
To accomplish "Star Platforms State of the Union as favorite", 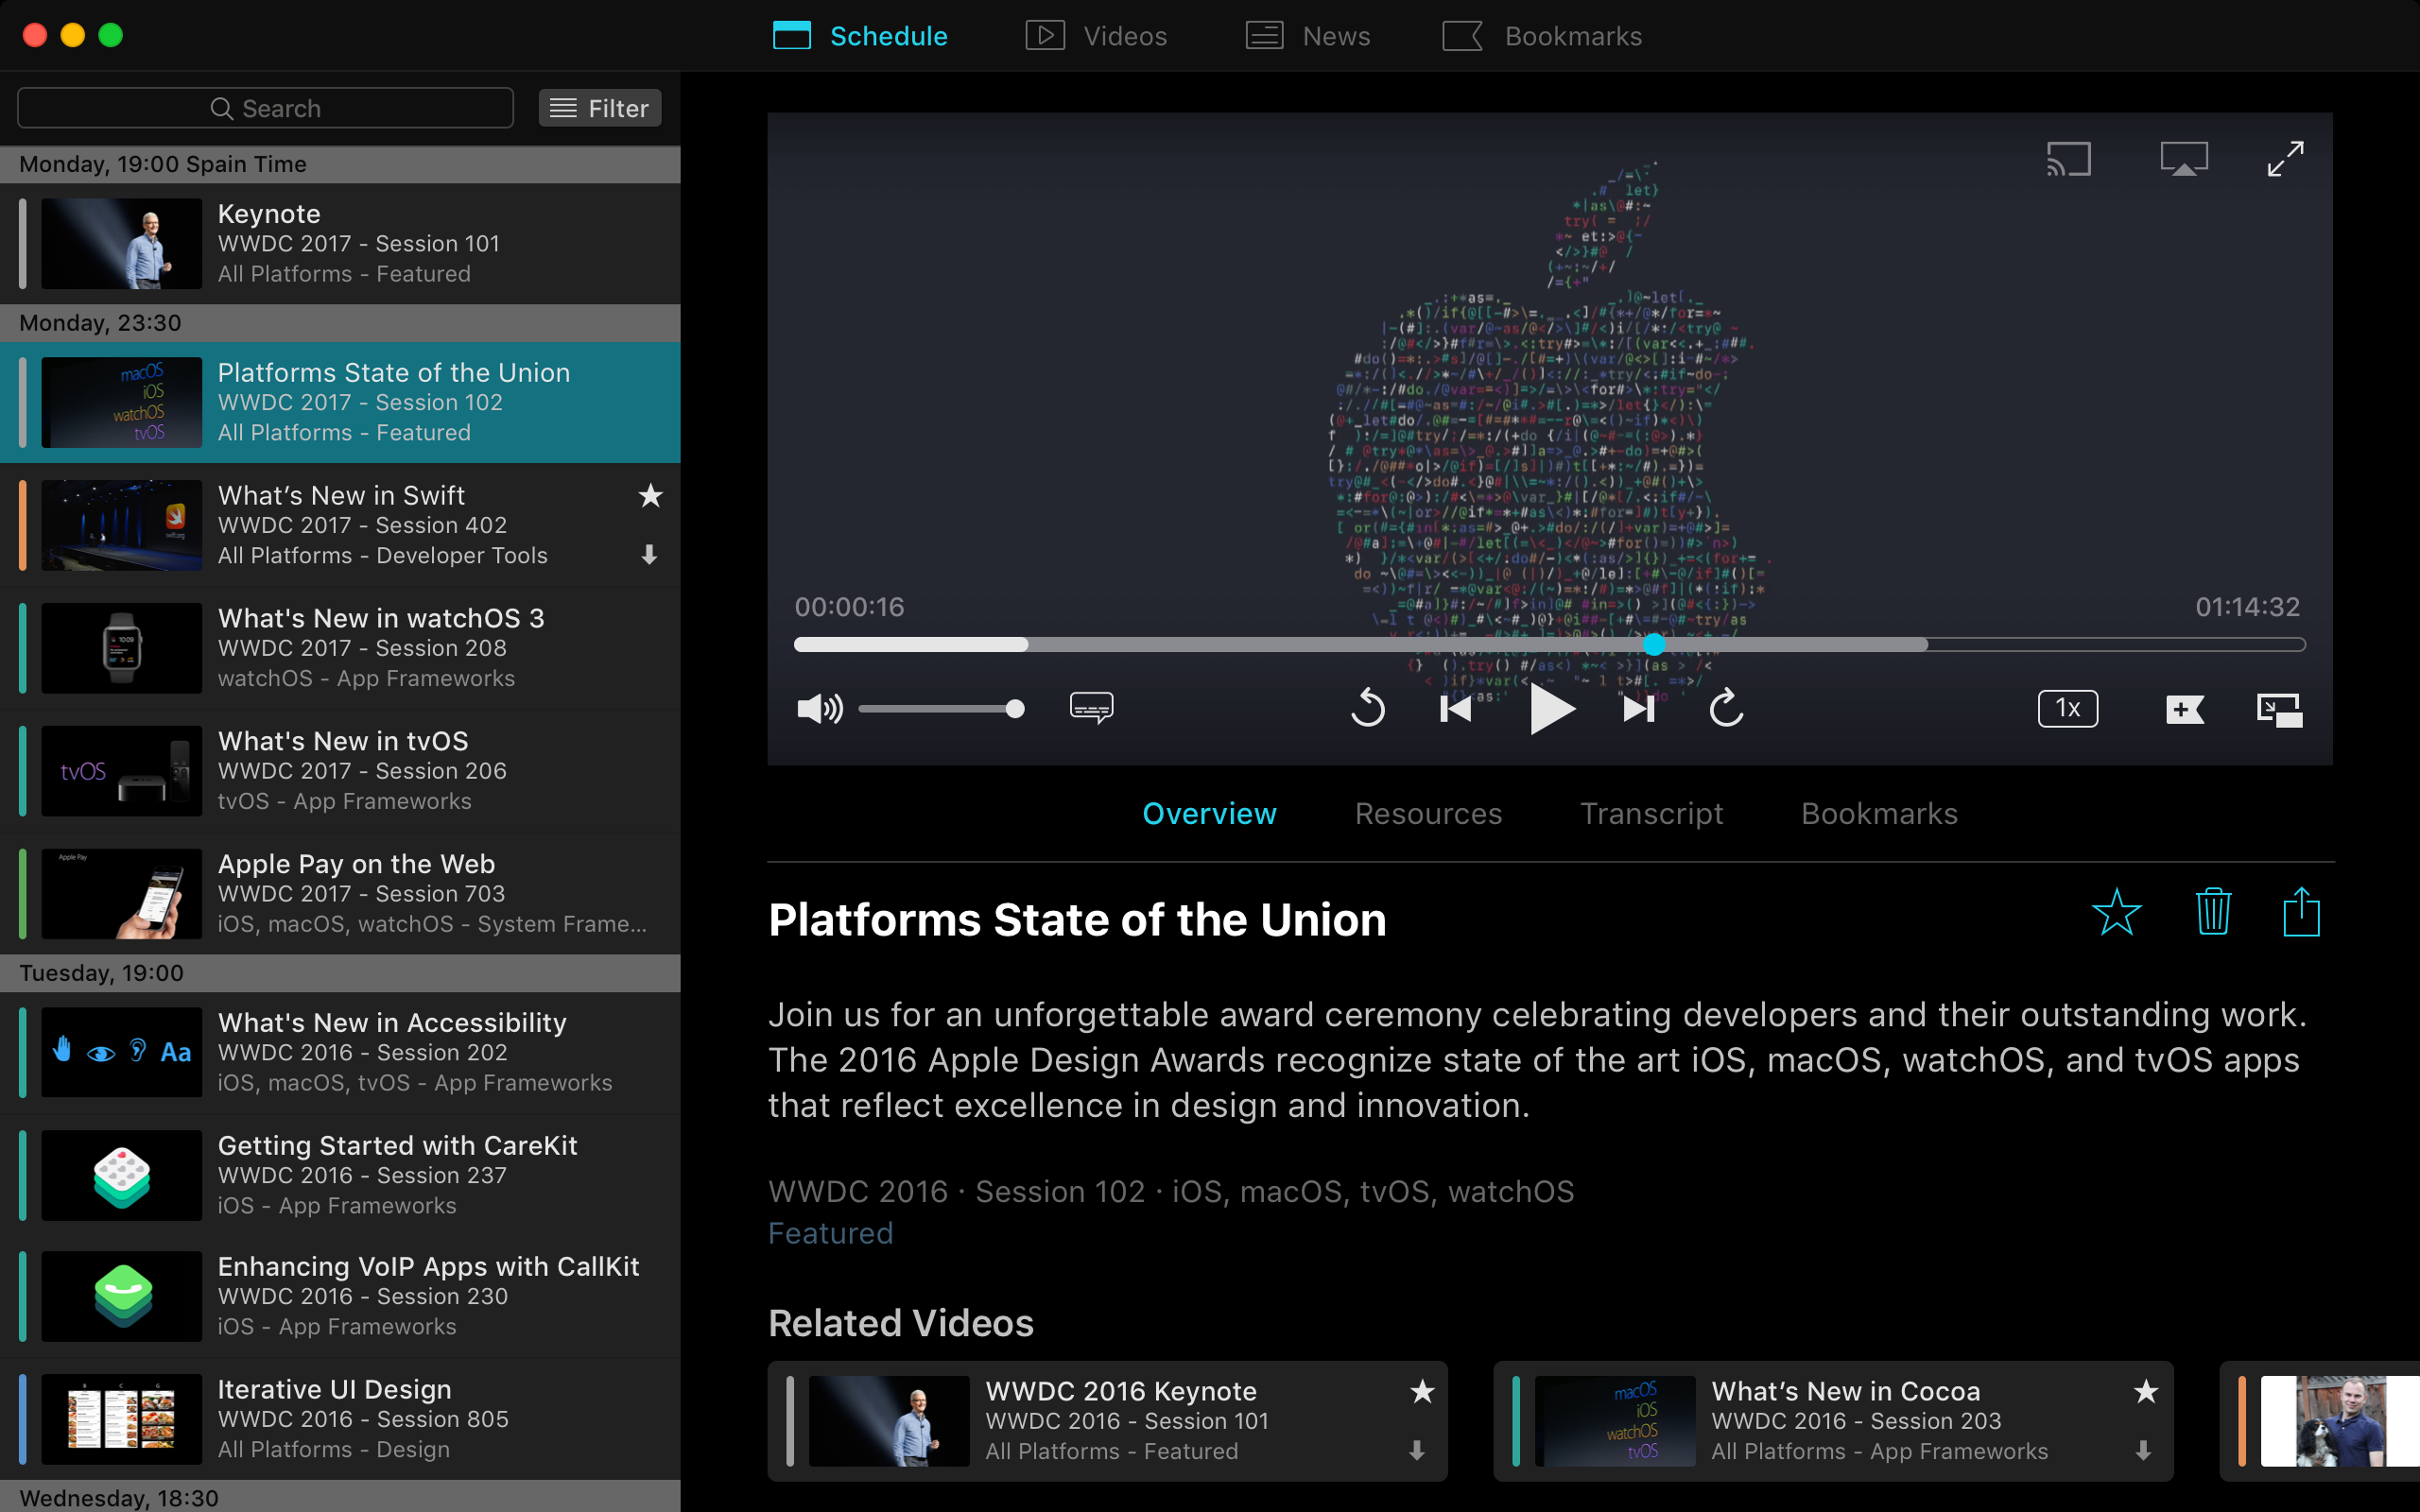I will 2118,911.
